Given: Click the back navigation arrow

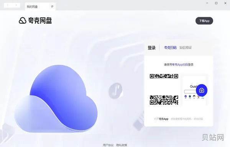Looking at the screenshot, I should click(x=8, y=5).
